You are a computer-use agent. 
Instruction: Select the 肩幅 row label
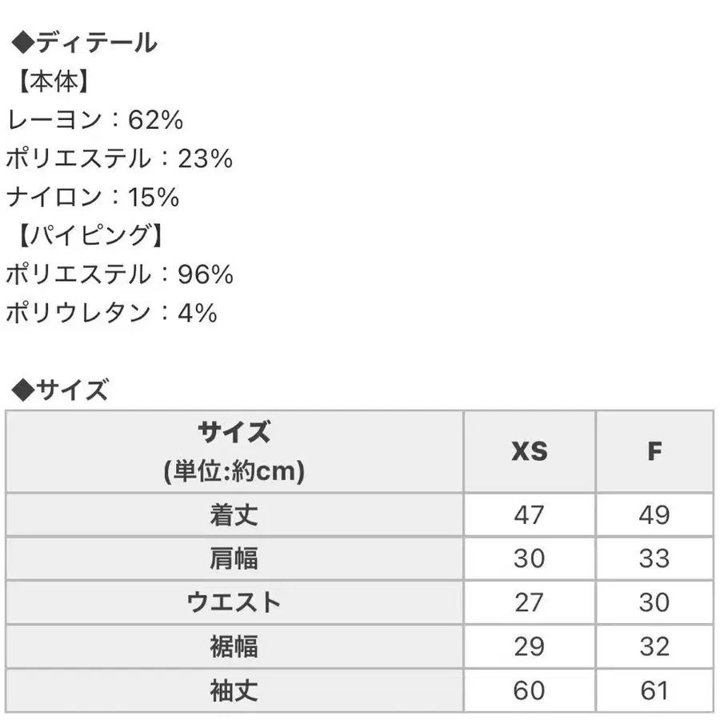pyautogui.click(x=234, y=558)
